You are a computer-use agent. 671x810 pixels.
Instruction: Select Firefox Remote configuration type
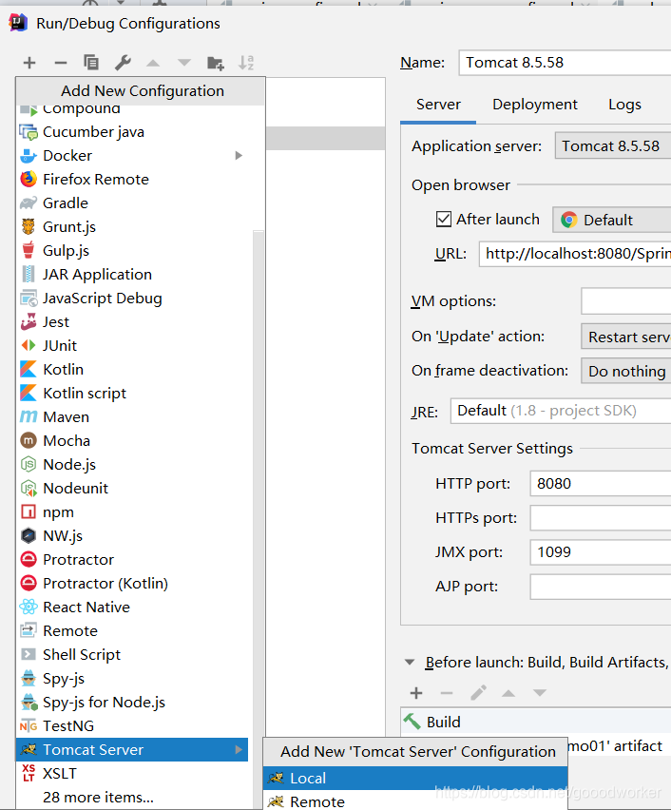click(x=132, y=180)
